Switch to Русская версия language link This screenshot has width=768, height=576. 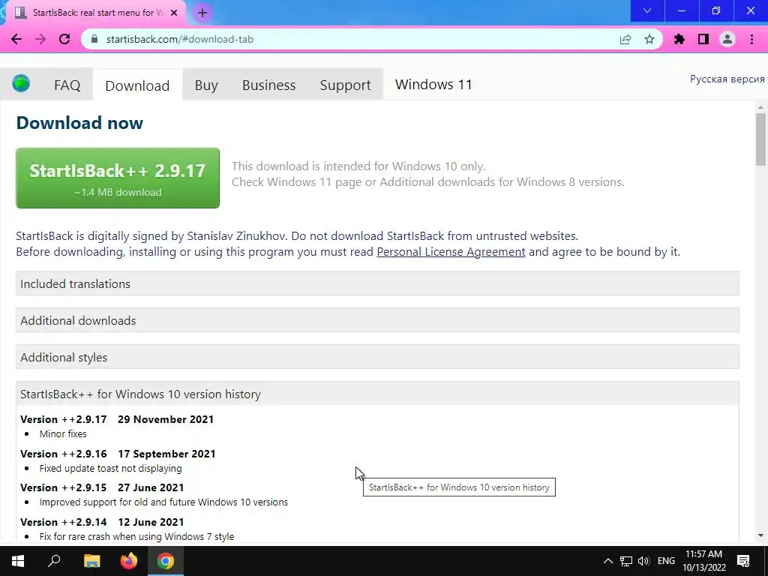click(x=727, y=79)
